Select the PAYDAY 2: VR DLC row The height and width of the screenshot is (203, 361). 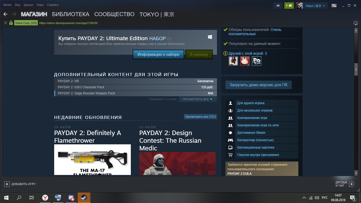tap(136, 81)
